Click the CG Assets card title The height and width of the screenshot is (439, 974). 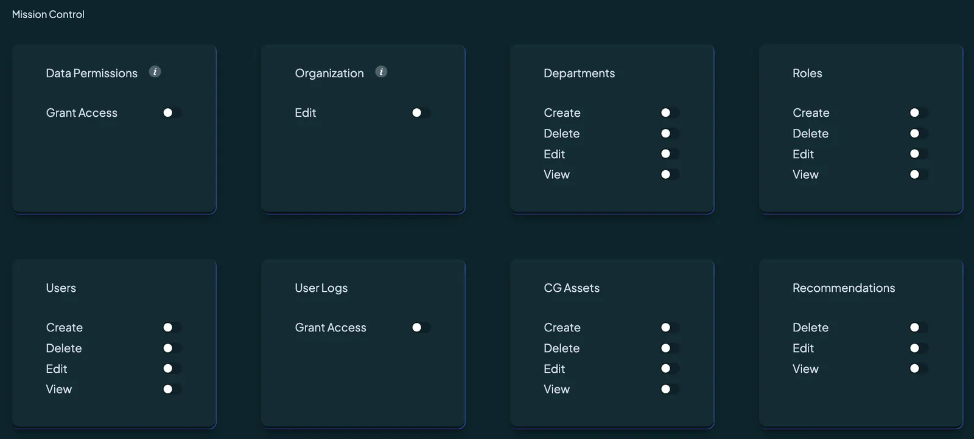tap(572, 288)
